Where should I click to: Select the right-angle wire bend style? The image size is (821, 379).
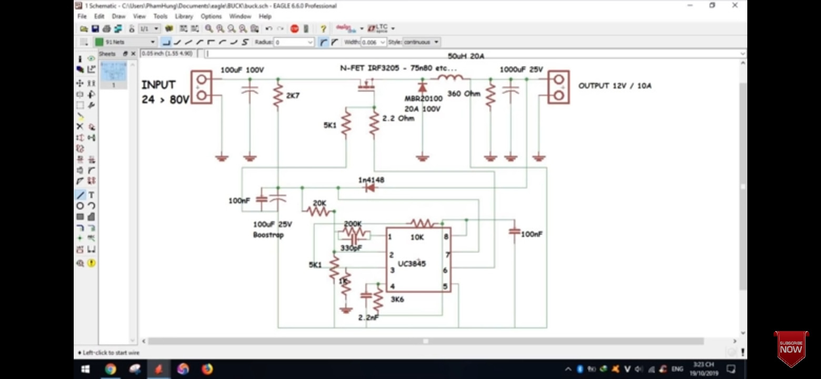[x=166, y=42]
